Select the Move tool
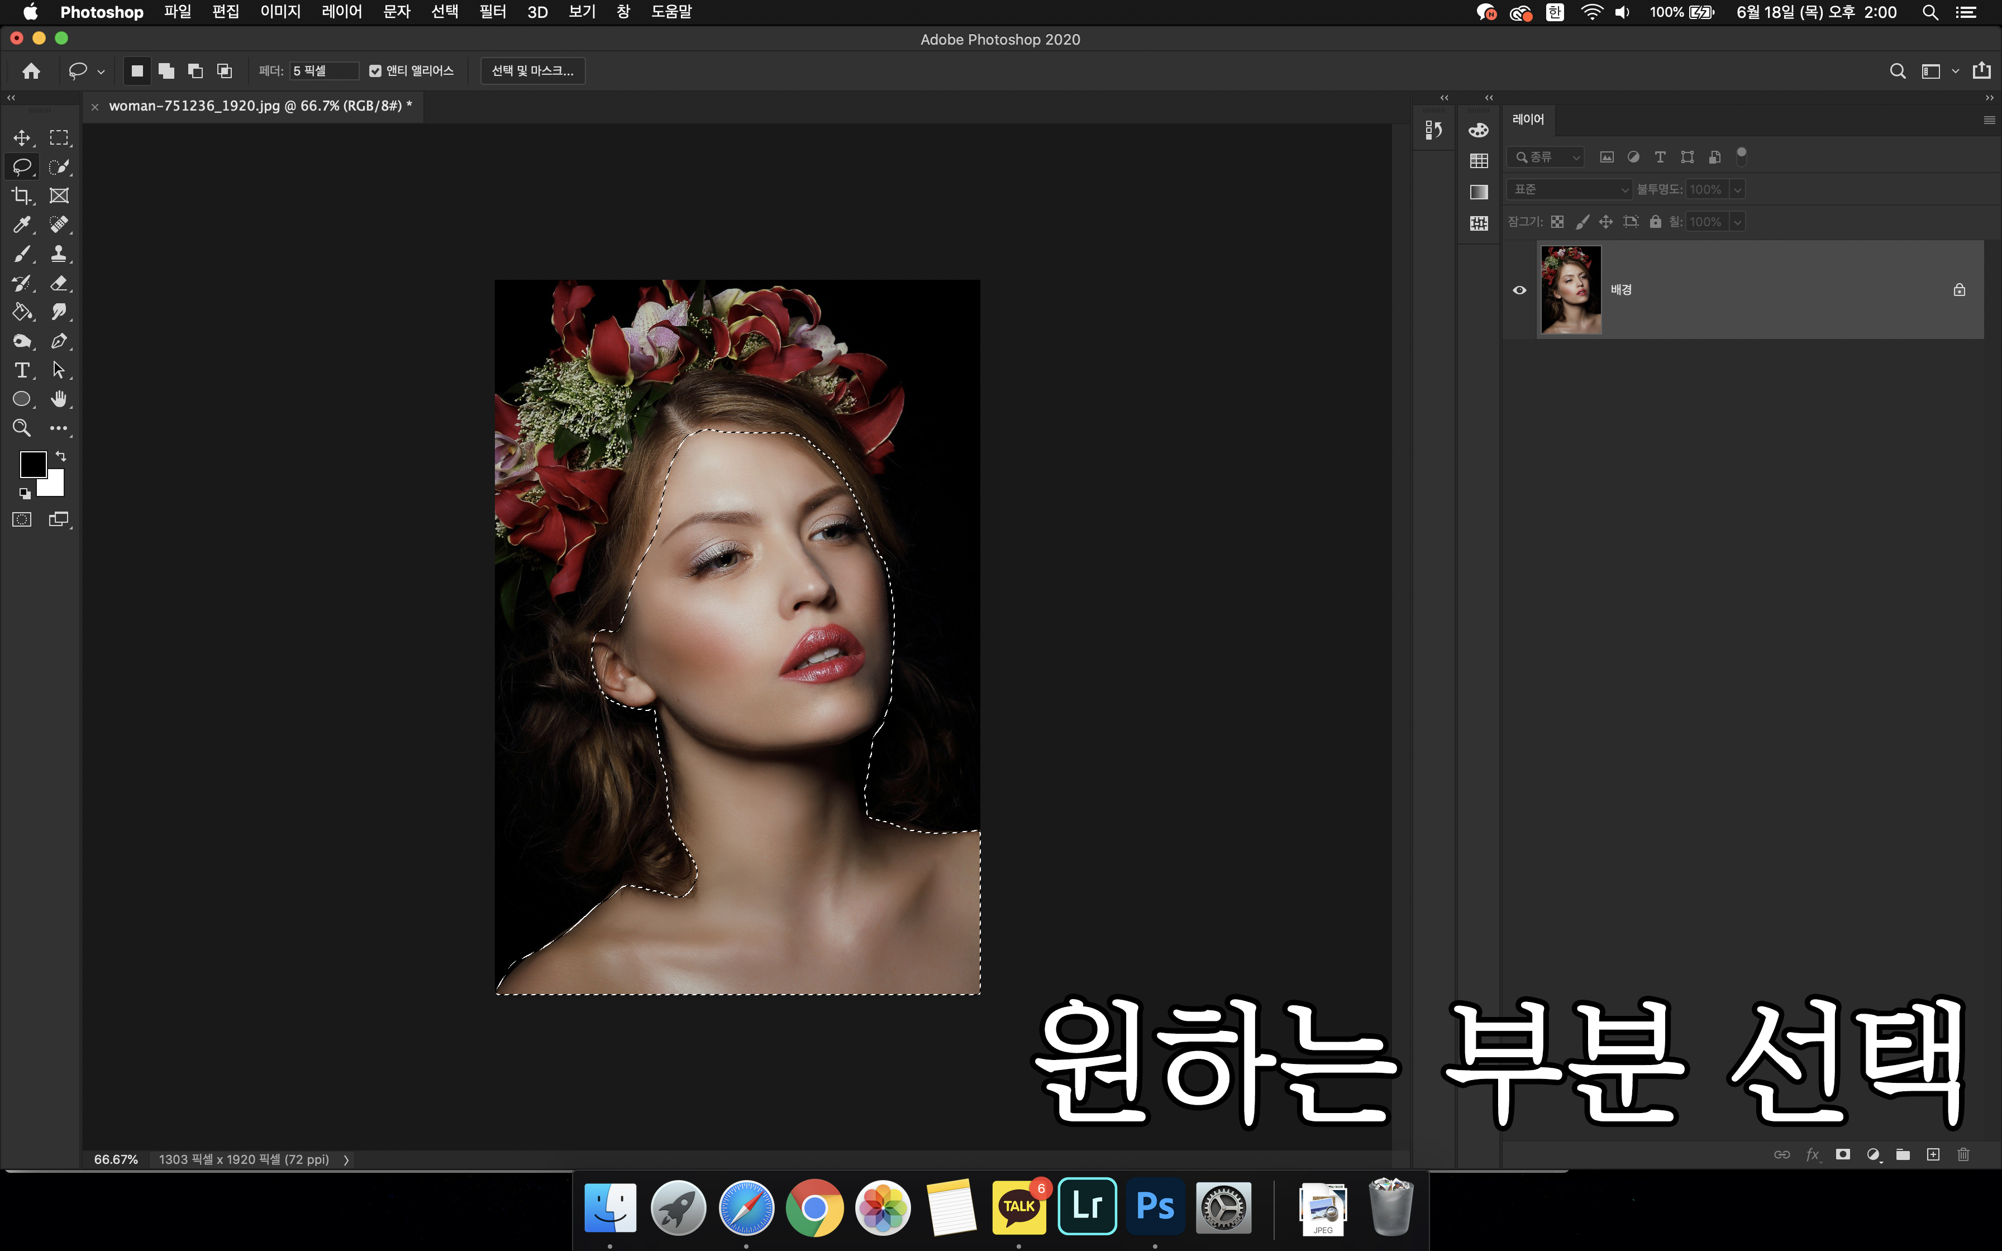This screenshot has width=2002, height=1251. click(x=22, y=137)
